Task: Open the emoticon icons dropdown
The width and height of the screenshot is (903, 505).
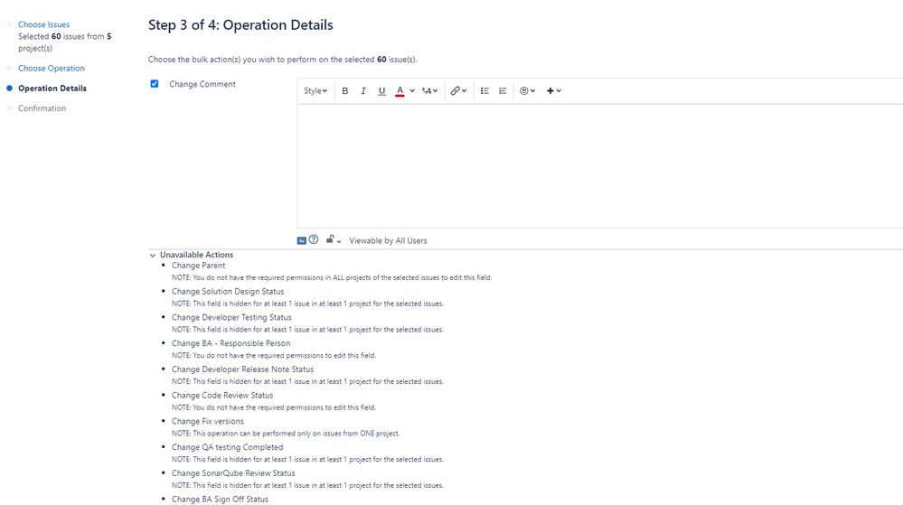Action: click(528, 91)
